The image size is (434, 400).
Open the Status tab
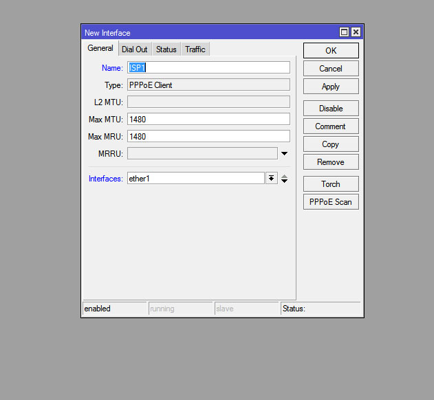pos(166,49)
